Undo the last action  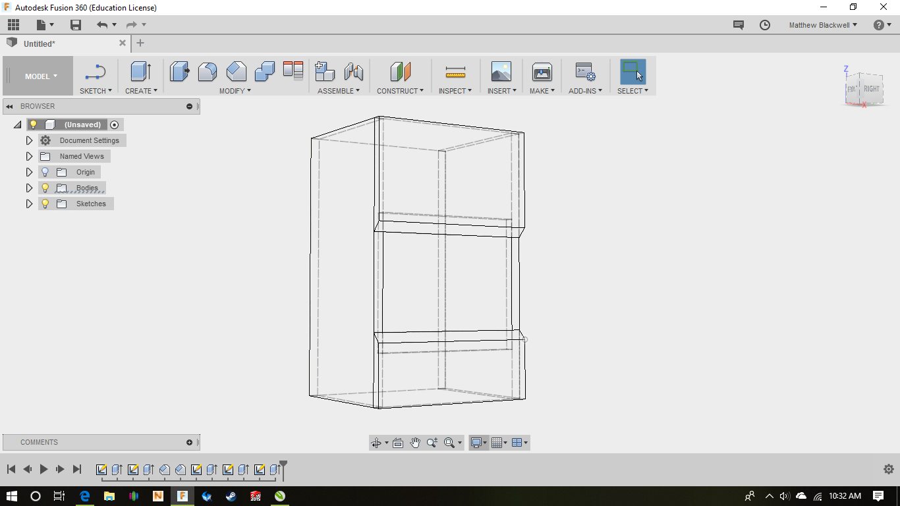pyautogui.click(x=102, y=25)
